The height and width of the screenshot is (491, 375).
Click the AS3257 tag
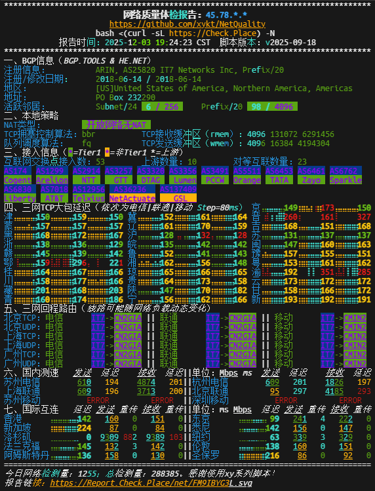click(119, 170)
